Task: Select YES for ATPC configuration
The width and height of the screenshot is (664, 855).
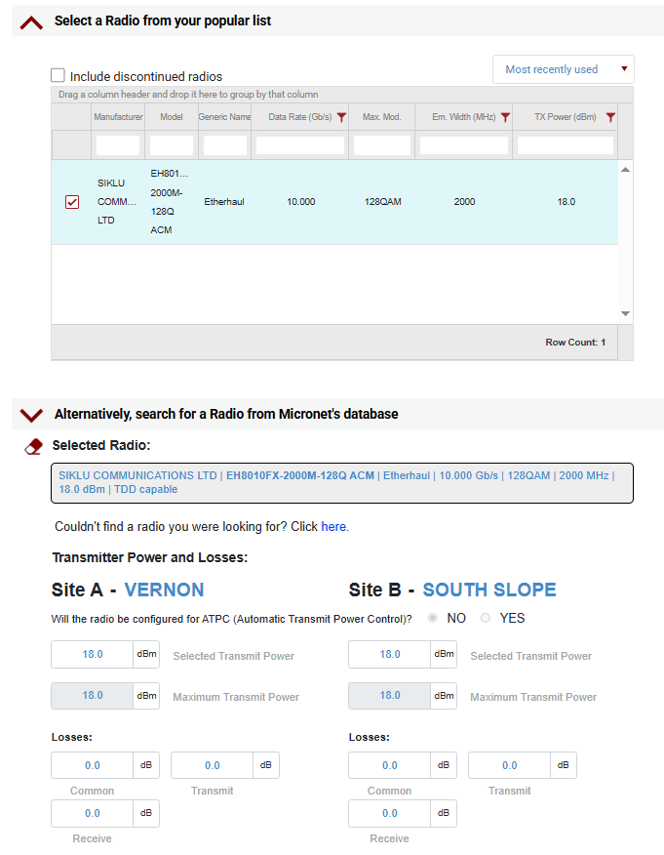Action: point(486,618)
